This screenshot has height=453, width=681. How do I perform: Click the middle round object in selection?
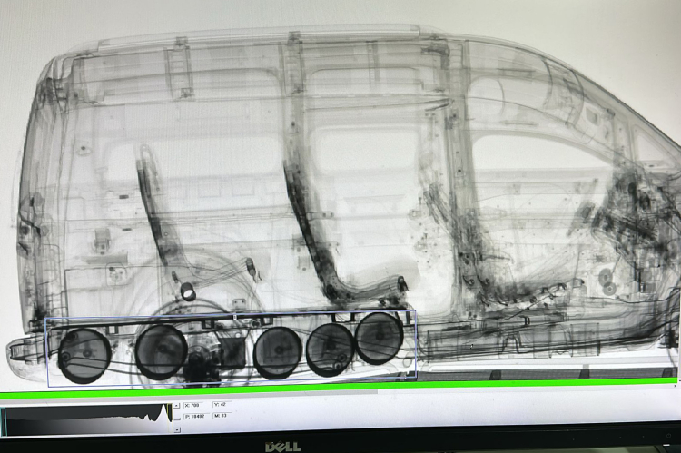[x=276, y=351]
